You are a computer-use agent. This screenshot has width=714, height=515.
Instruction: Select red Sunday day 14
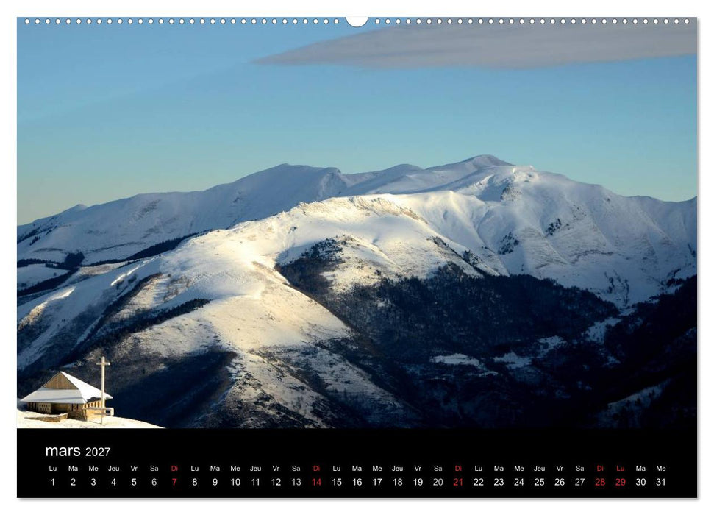pyautogui.click(x=316, y=482)
